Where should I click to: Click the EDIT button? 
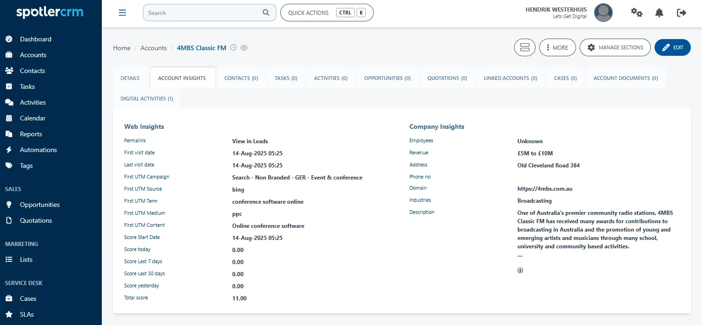[673, 47]
